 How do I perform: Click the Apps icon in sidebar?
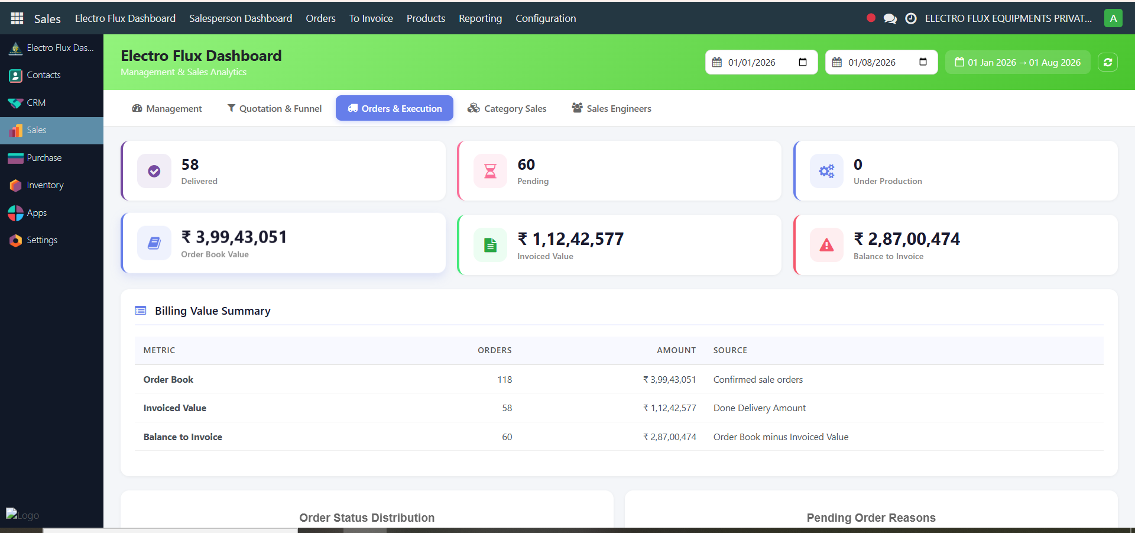(16, 213)
